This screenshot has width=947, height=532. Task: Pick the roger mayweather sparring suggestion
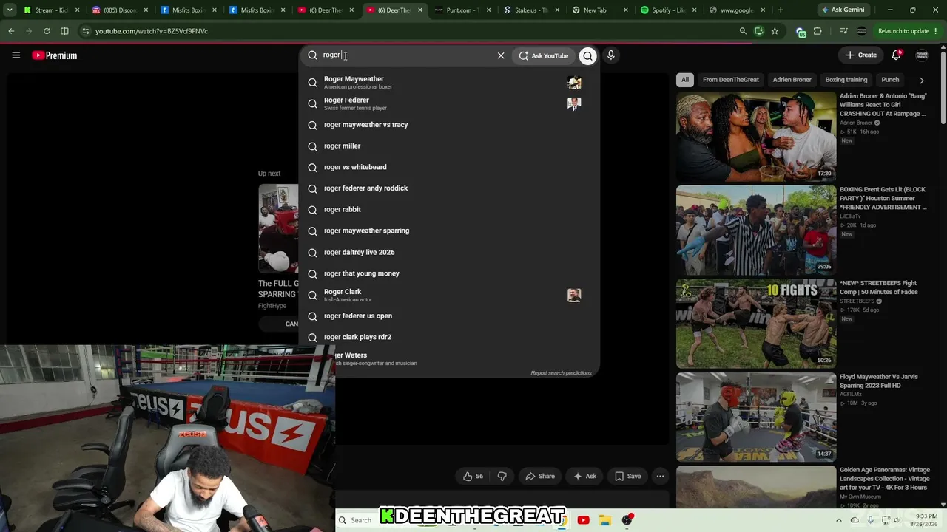pyautogui.click(x=448, y=231)
